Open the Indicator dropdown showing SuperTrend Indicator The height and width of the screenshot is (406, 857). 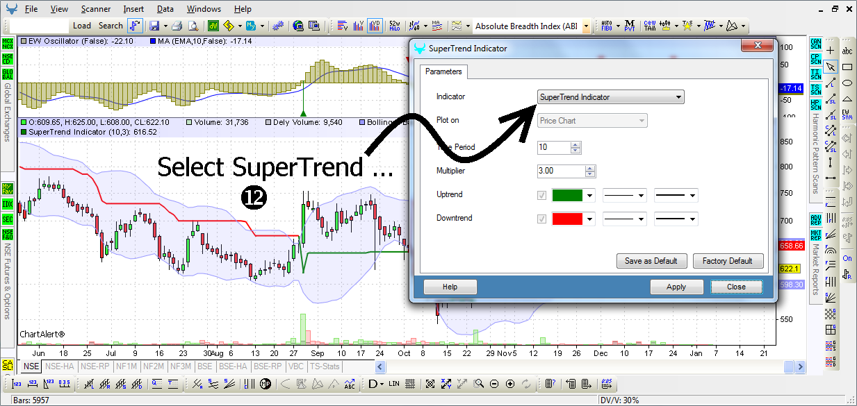[611, 97]
